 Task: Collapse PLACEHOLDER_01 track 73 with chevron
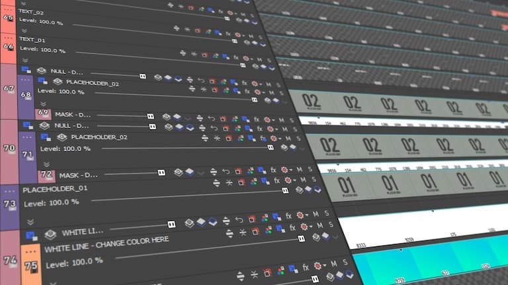click(30, 222)
